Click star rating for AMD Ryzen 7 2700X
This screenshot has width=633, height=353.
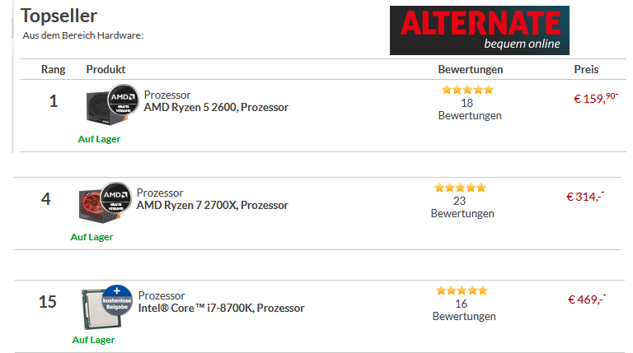tap(460, 188)
